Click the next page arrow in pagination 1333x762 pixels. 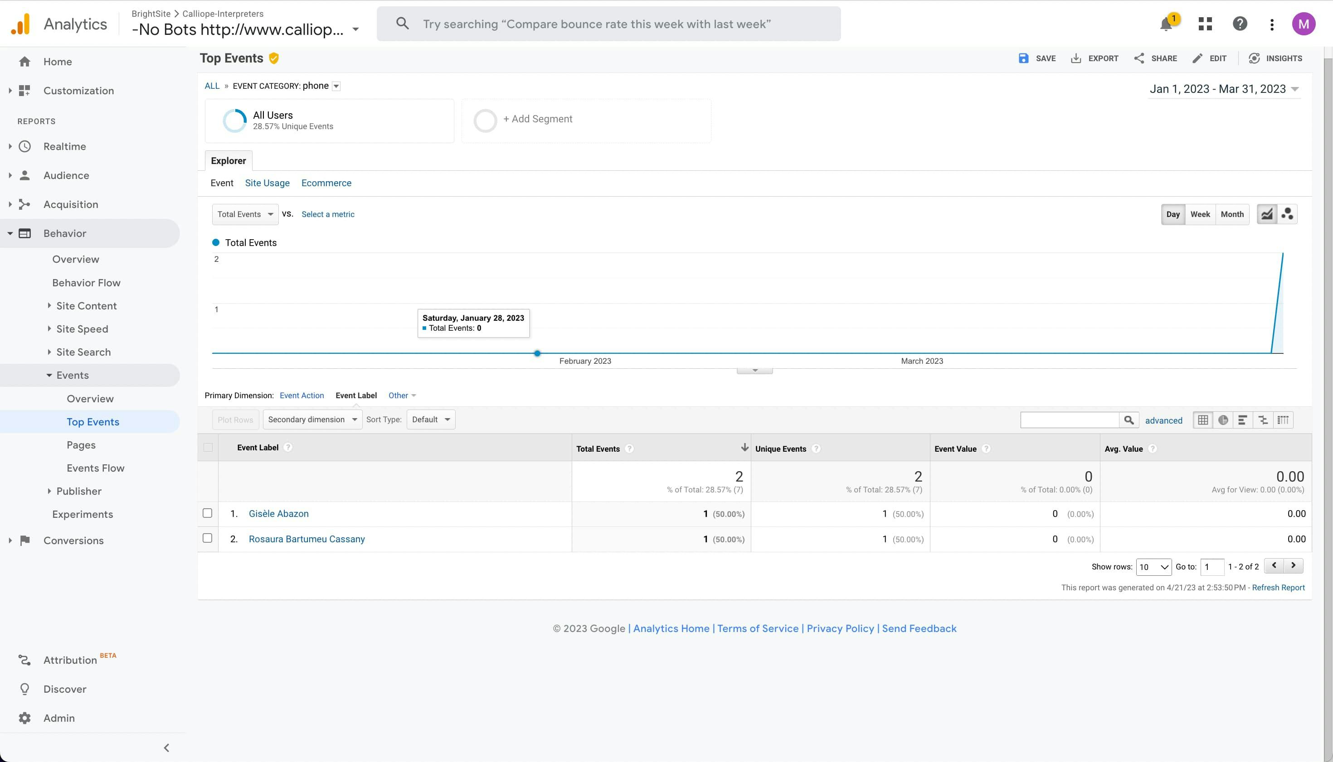(1293, 566)
